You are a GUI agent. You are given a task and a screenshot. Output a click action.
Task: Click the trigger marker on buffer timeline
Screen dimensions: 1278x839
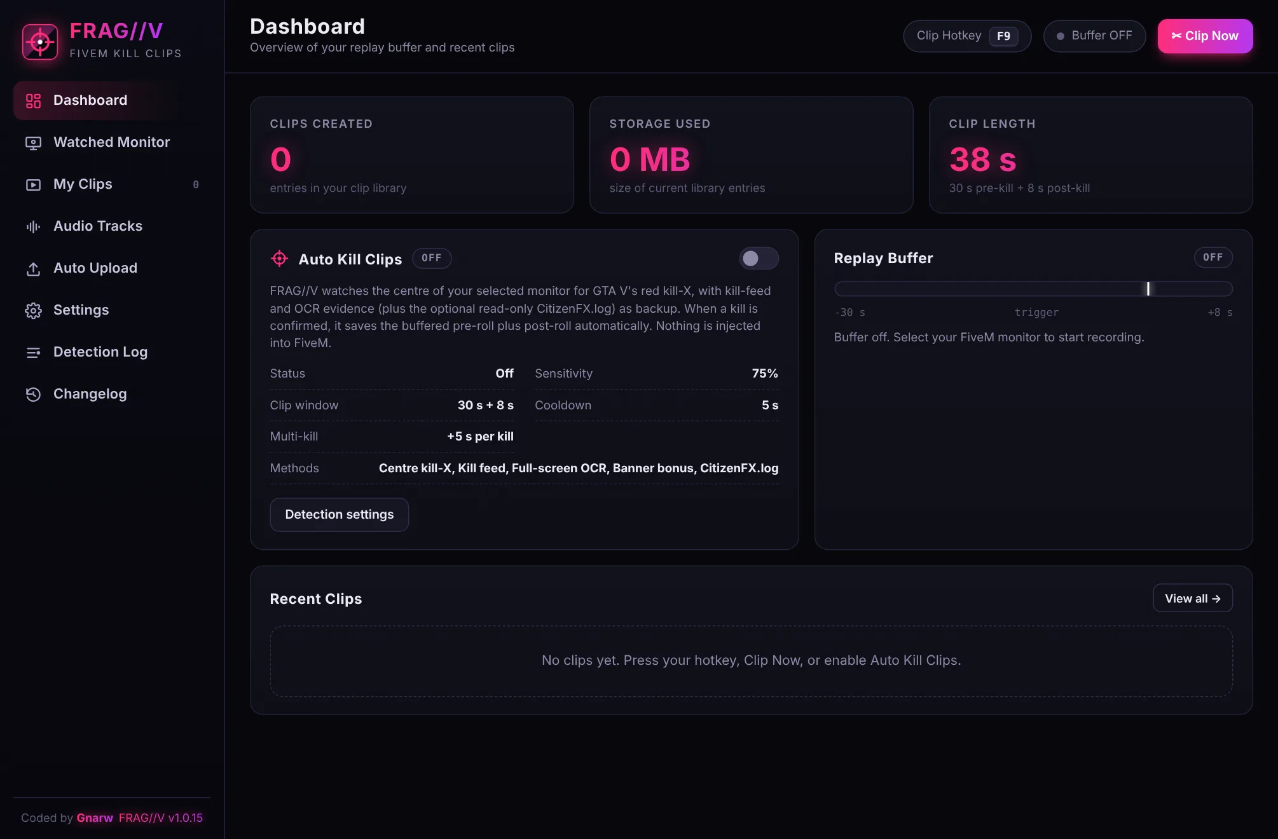pos(1148,289)
